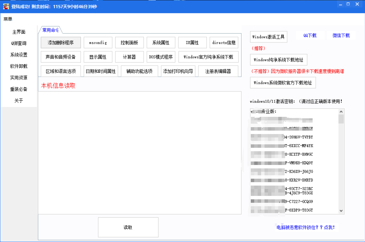Follow the 微信下载 link
365x242 pixels.
341,36
